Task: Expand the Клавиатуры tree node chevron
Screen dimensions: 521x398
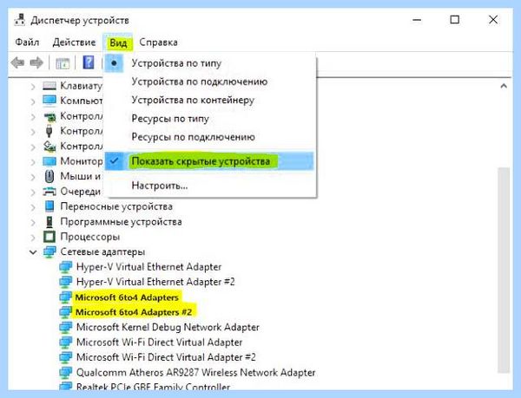Action: (x=33, y=87)
